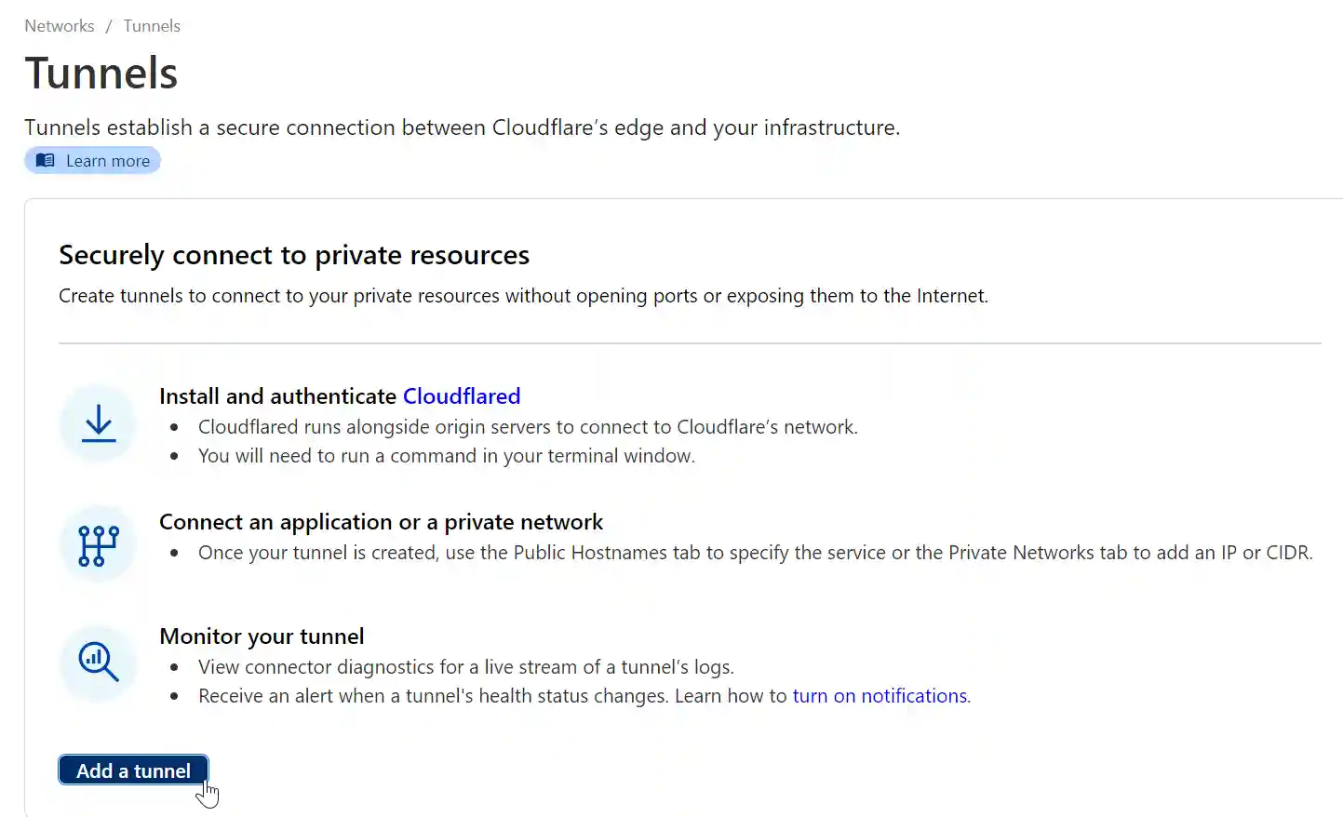1343x817 pixels.
Task: Open the turn on notifications link
Action: click(879, 695)
